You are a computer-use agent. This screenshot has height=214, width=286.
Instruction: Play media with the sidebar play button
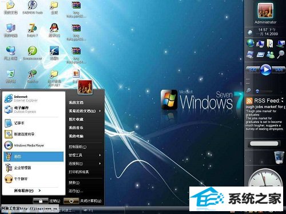(265, 70)
